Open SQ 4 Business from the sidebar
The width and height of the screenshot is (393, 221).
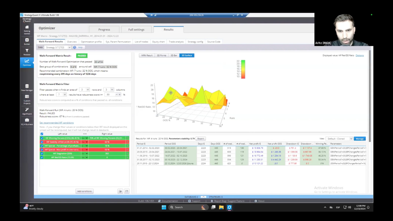[27, 122]
